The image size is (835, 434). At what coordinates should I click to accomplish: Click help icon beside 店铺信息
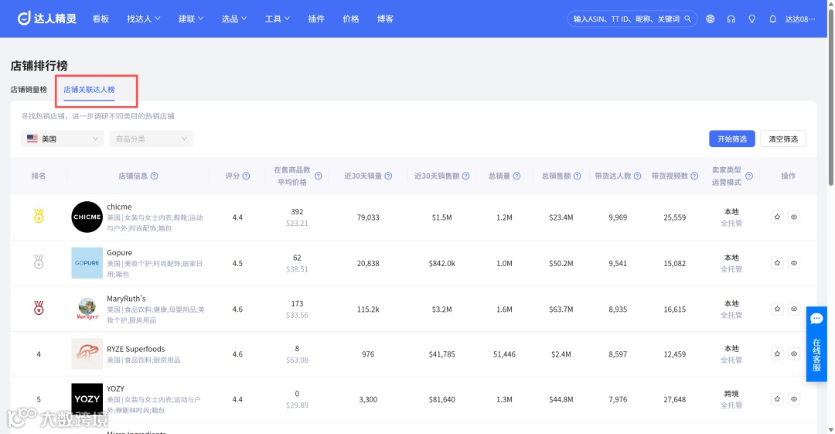click(x=154, y=176)
